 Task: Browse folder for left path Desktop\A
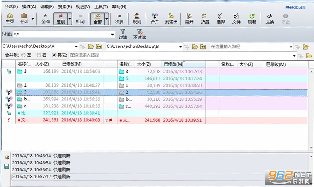(91, 47)
